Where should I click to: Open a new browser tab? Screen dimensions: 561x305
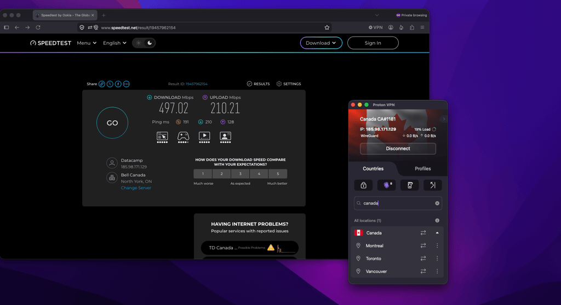(x=104, y=15)
